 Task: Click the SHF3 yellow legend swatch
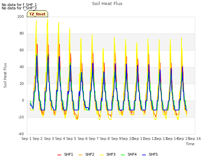(101, 155)
